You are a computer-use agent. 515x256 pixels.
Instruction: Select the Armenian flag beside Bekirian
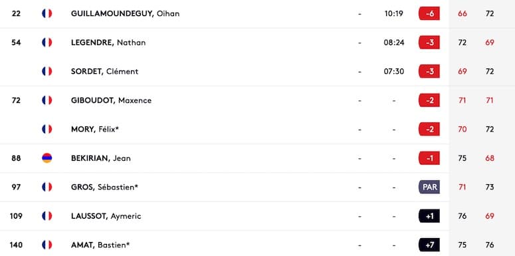click(x=47, y=158)
